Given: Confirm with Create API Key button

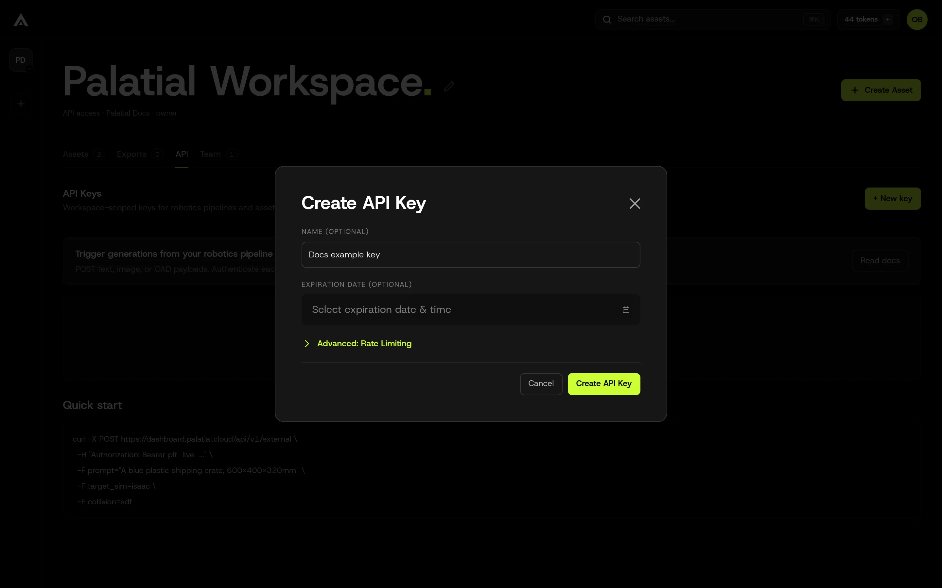Looking at the screenshot, I should [604, 384].
